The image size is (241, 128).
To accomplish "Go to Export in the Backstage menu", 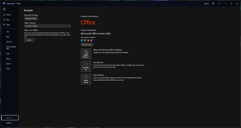I will tap(9, 64).
